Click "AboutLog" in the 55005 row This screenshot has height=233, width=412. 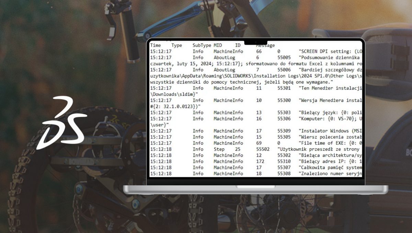pyautogui.click(x=225, y=58)
